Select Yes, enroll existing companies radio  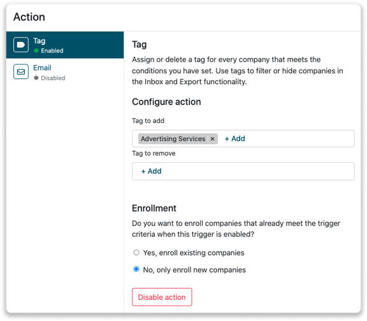pos(136,252)
